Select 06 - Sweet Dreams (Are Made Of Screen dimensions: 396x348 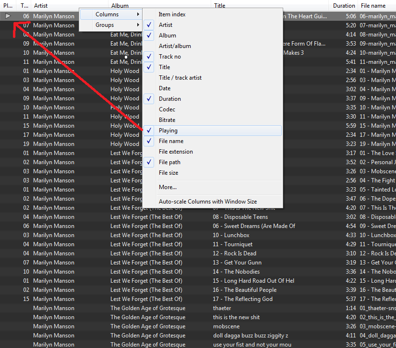254,226
